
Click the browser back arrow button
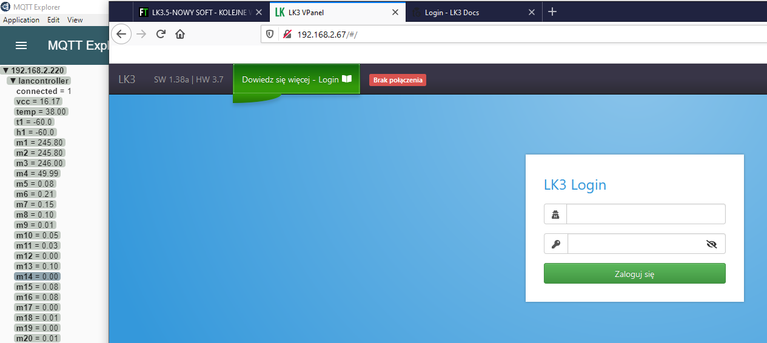coord(121,34)
